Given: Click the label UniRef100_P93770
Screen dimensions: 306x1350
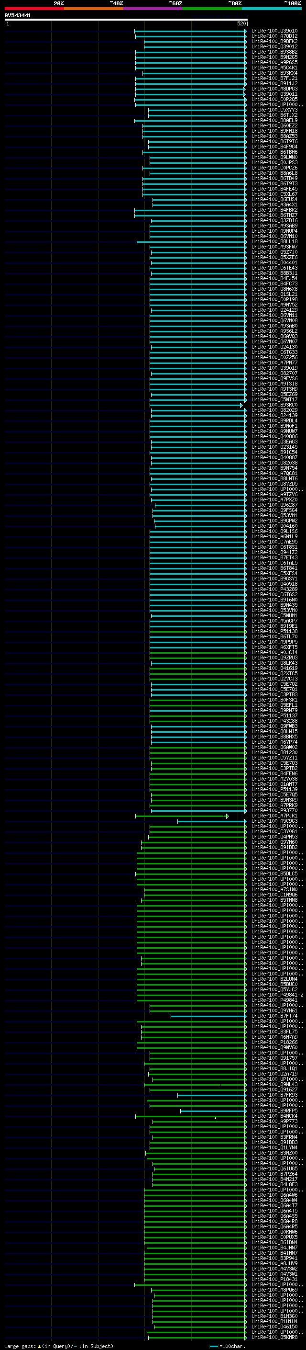Looking at the screenshot, I should (x=274, y=811).
